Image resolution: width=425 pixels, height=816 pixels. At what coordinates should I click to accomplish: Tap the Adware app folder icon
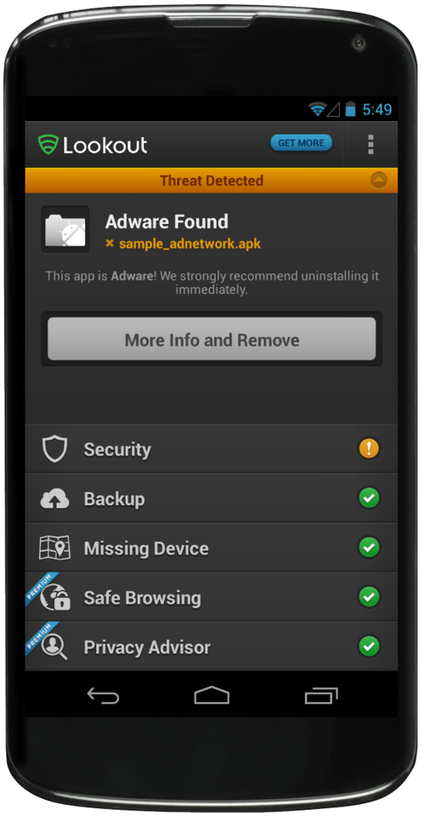point(65,229)
